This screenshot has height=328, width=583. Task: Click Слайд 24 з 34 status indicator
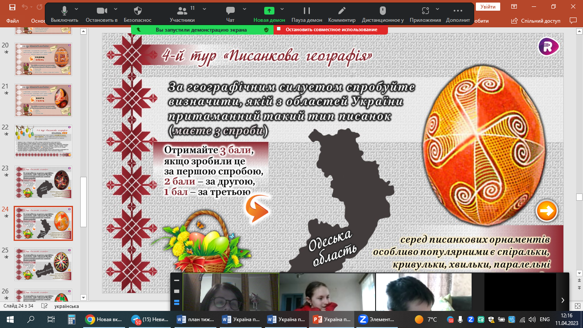pyautogui.click(x=19, y=306)
